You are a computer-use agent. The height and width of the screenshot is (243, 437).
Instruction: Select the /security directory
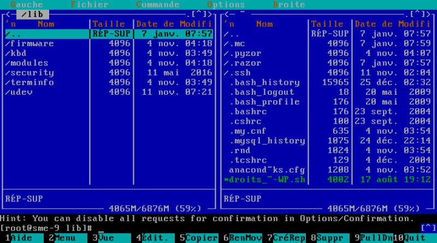[109, 73]
